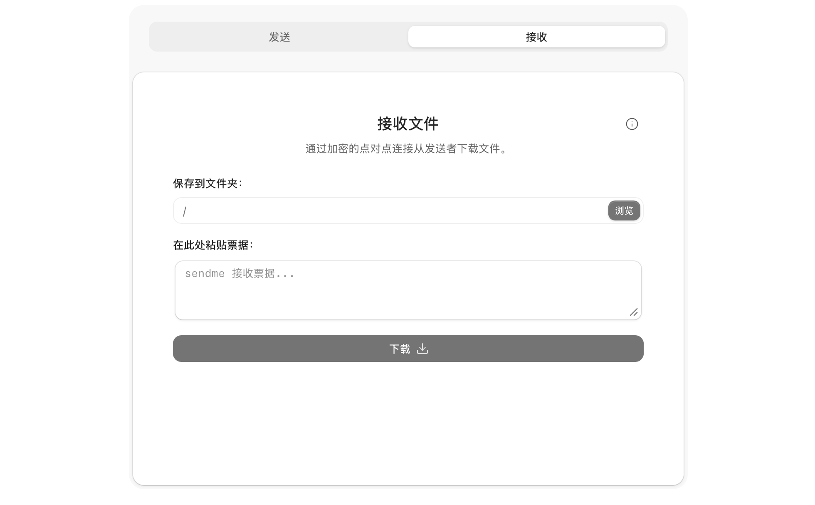Click the 在此处粘贴票据 label
Screen dimensions: 815x505
tap(213, 245)
